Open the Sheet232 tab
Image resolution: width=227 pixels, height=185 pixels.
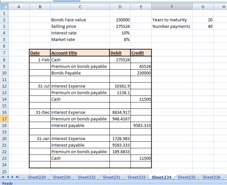87,177
